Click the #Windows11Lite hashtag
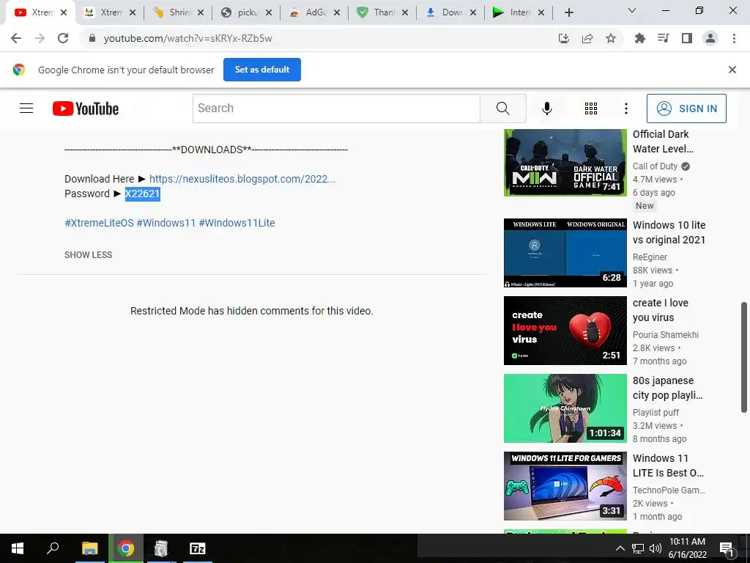The image size is (750, 563). 237,223
